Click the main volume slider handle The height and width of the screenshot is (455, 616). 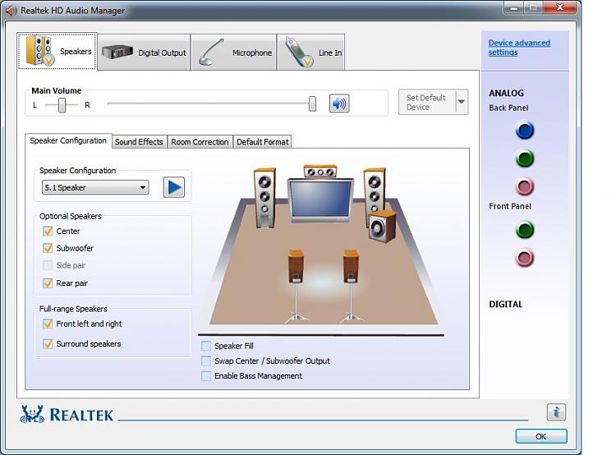pos(312,103)
